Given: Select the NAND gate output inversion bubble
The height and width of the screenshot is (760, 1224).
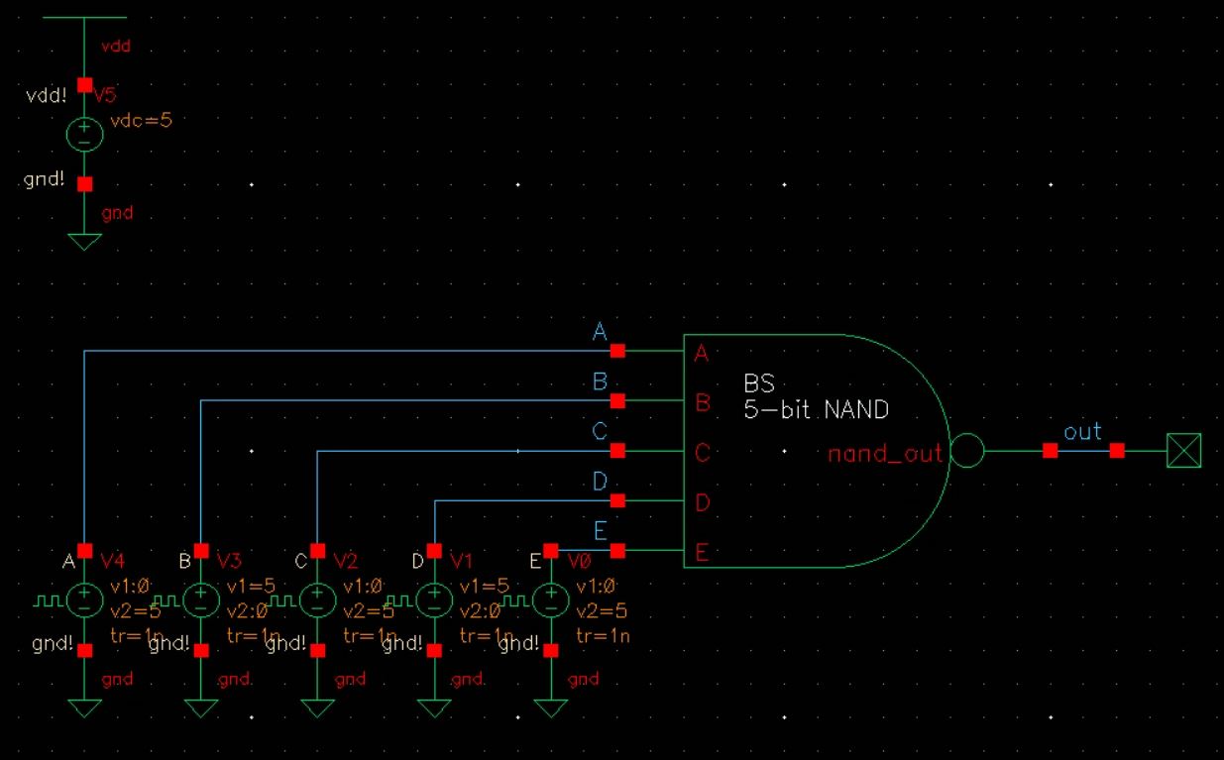Looking at the screenshot, I should tap(967, 452).
